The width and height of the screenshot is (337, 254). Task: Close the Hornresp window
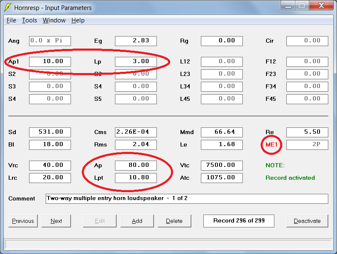coord(321,6)
